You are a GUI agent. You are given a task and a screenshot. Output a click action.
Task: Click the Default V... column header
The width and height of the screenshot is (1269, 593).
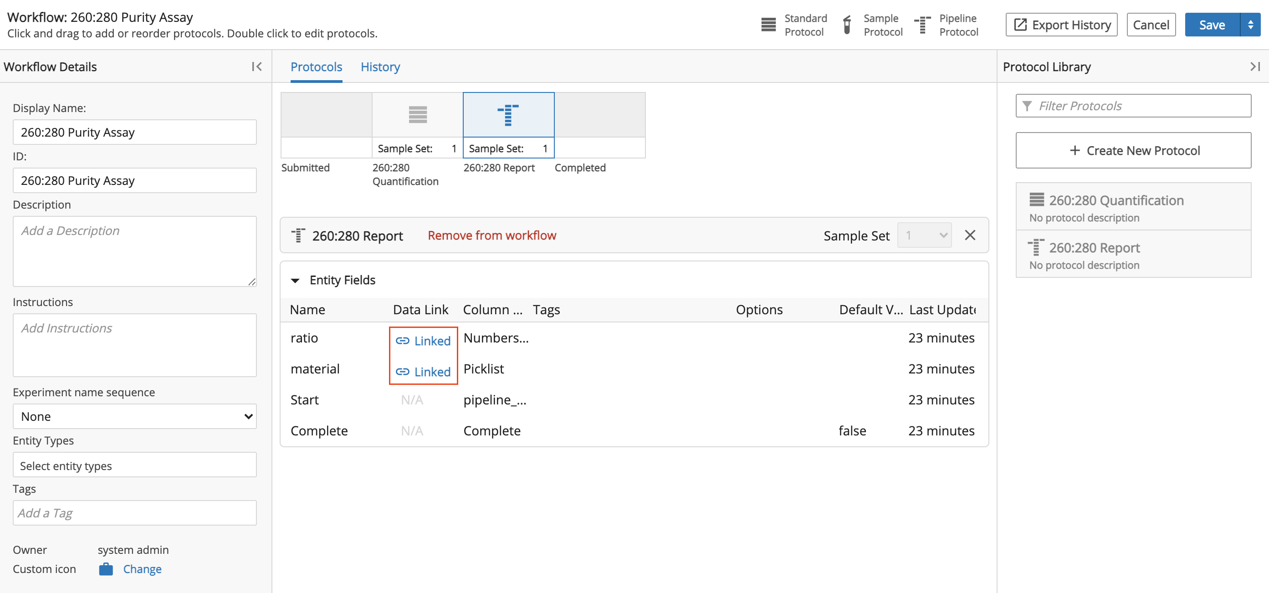(x=870, y=310)
